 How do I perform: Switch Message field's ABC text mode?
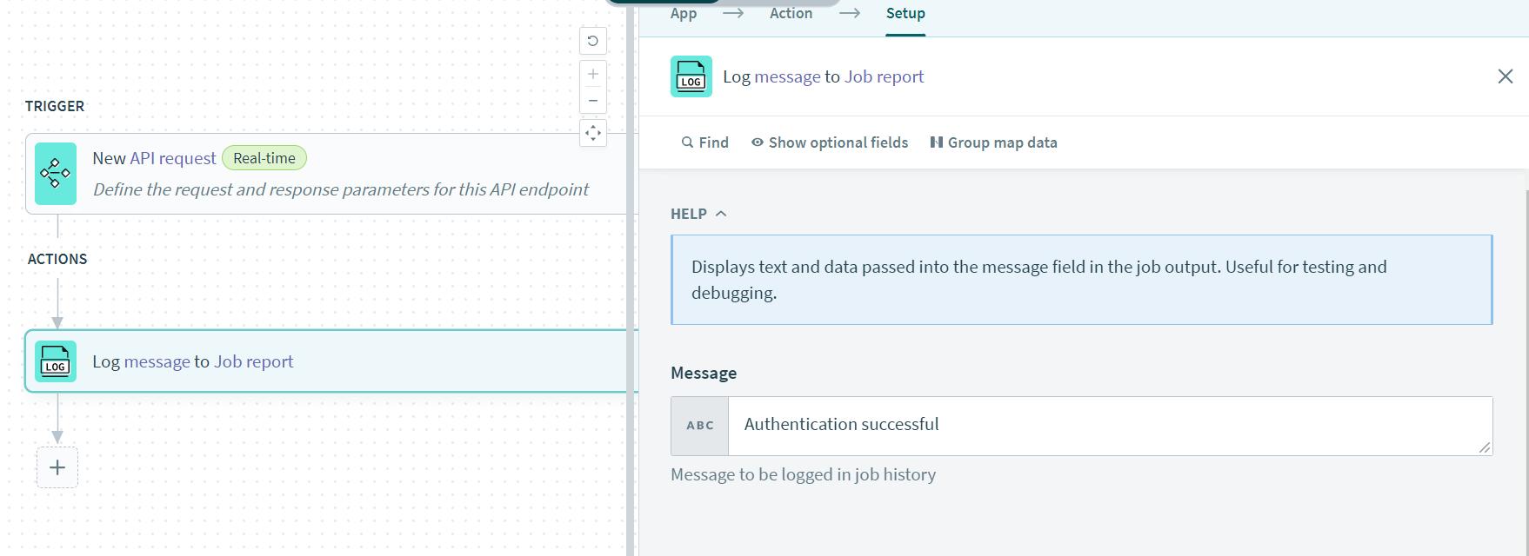click(699, 426)
